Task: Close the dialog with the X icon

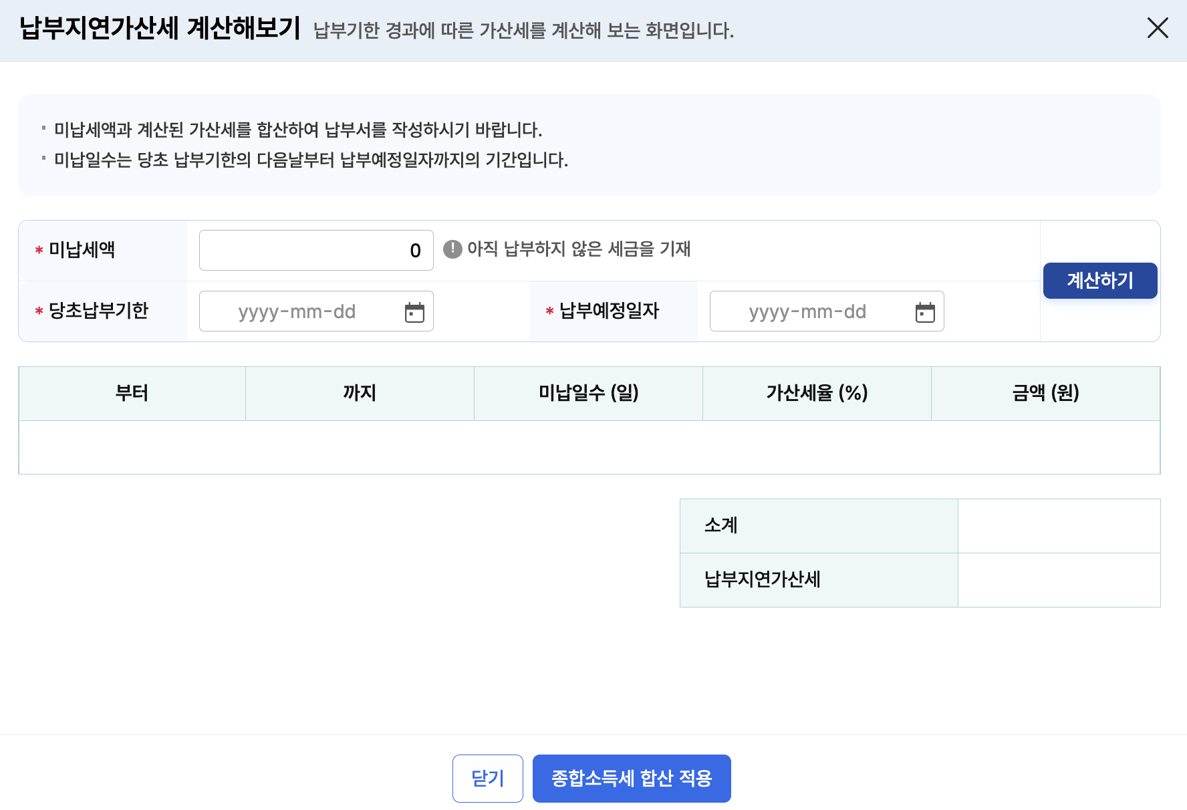Action: [x=1158, y=28]
